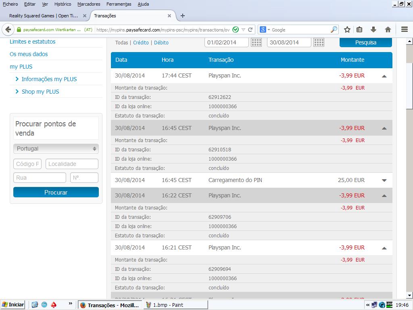Screen dimensions: 413x310
Task: Go to the browser home page icon
Action: (x=388, y=29)
